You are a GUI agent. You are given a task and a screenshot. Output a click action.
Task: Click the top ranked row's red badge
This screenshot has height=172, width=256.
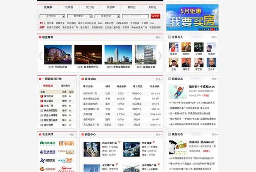point(42,96)
